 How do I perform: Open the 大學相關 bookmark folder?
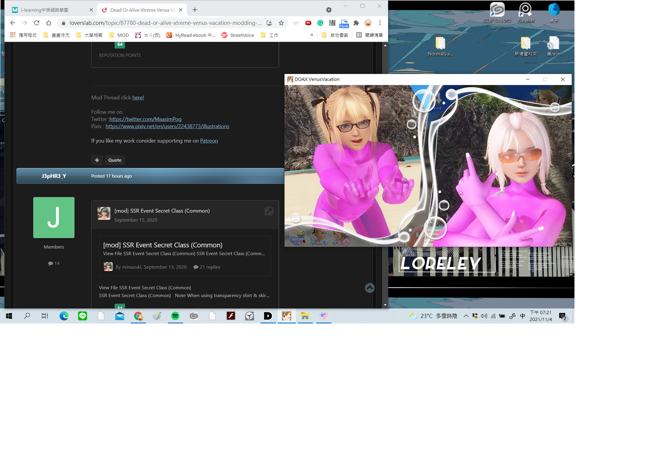point(89,35)
